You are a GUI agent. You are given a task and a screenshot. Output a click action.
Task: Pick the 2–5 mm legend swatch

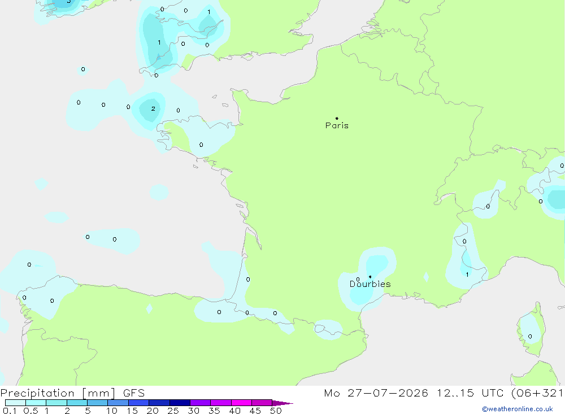pos(77,403)
